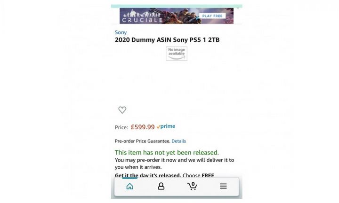Image resolution: width=339 pixels, height=203 pixels.
Task: Tap the cart item count badge
Action: point(193,184)
